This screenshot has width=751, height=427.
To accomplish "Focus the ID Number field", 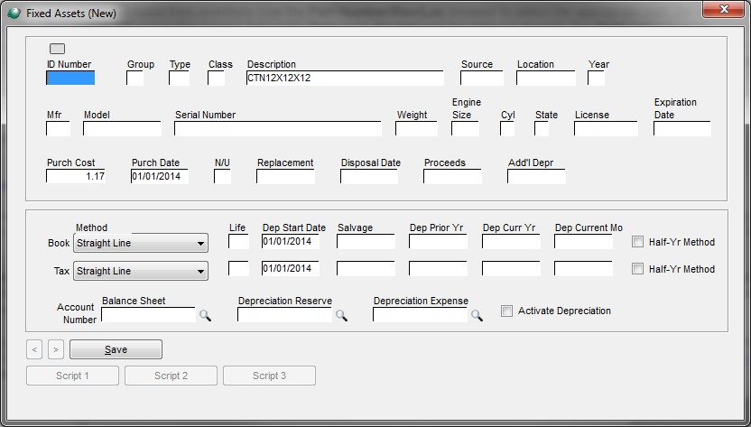I will [70, 78].
